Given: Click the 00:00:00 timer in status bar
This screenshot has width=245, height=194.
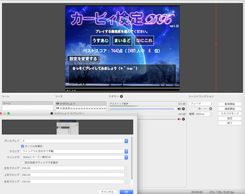Looking at the screenshot, I should coord(197,192).
